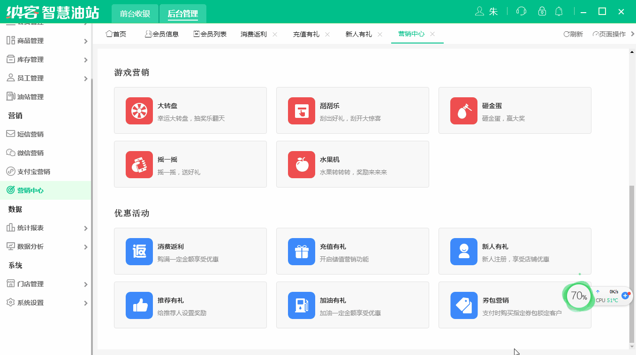Click the notification bell icon

click(559, 11)
